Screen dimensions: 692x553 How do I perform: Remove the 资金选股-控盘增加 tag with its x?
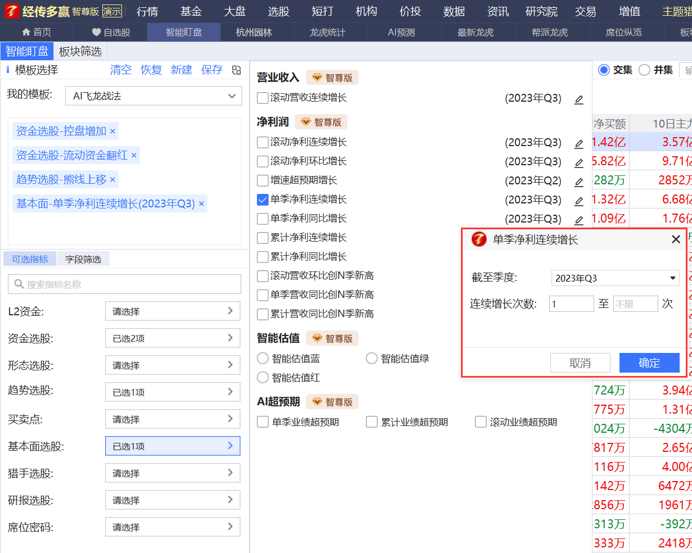[112, 132]
